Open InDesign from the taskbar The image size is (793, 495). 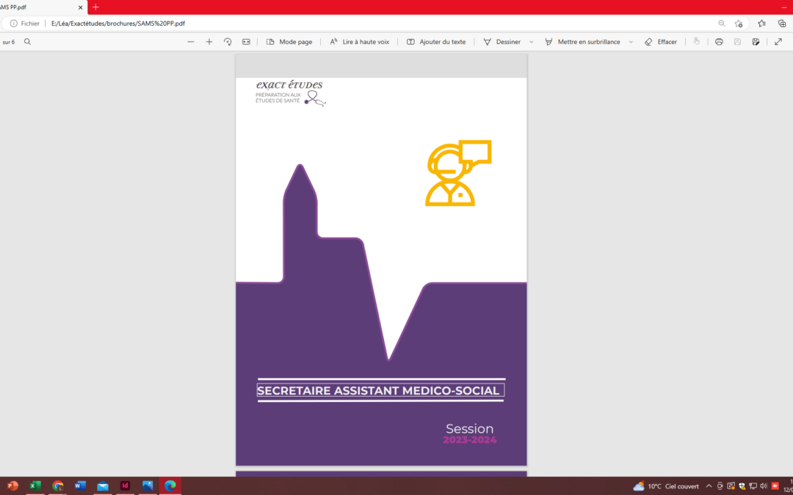(x=125, y=486)
